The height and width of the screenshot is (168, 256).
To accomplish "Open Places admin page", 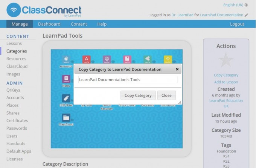I will pos(12,105).
